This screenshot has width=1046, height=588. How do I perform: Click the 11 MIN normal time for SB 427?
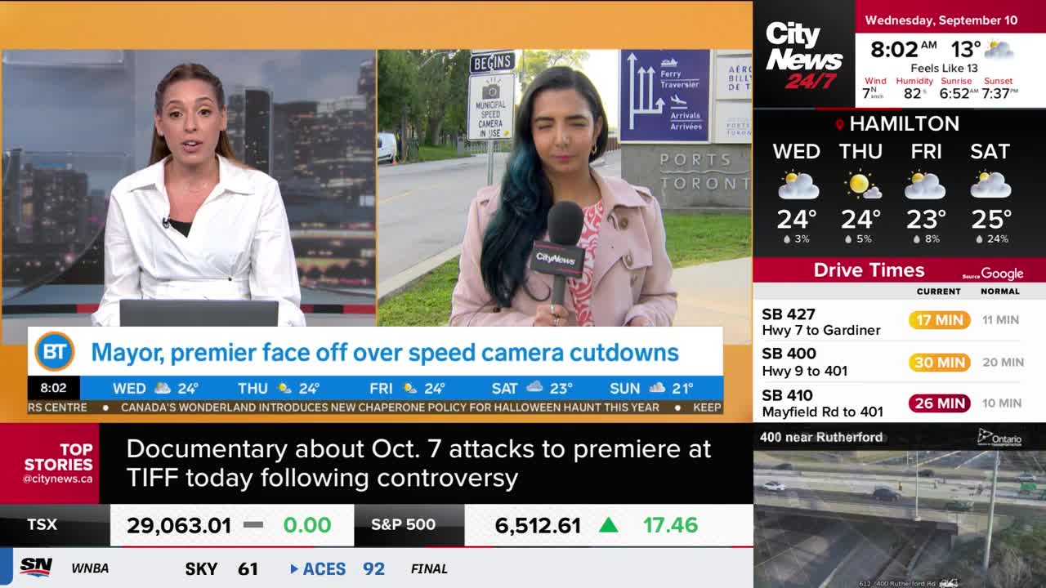click(x=1001, y=320)
